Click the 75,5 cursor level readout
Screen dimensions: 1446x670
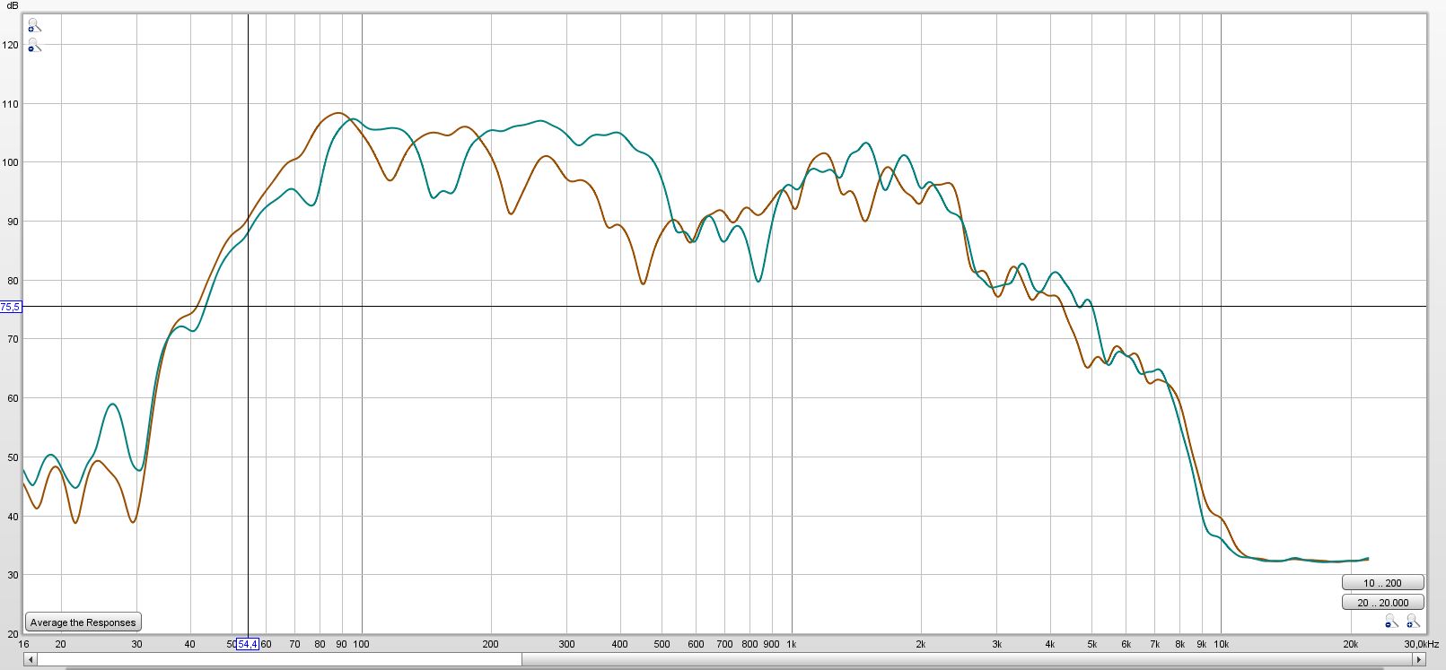pyautogui.click(x=11, y=307)
